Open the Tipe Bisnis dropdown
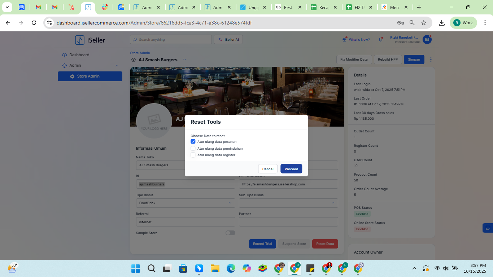Screen dimensions: 493x277 click(185, 203)
